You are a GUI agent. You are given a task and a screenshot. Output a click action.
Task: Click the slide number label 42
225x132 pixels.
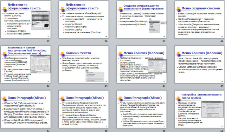pos(48,86)
